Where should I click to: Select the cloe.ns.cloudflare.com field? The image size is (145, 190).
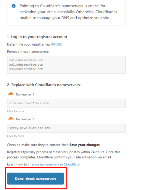pos(66,103)
